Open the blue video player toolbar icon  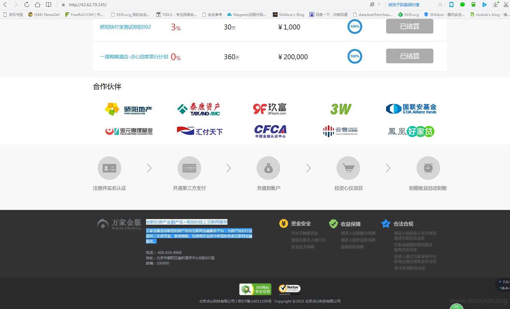point(484,4)
